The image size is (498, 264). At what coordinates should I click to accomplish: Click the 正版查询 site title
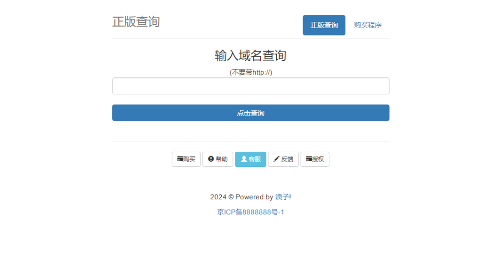[136, 22]
